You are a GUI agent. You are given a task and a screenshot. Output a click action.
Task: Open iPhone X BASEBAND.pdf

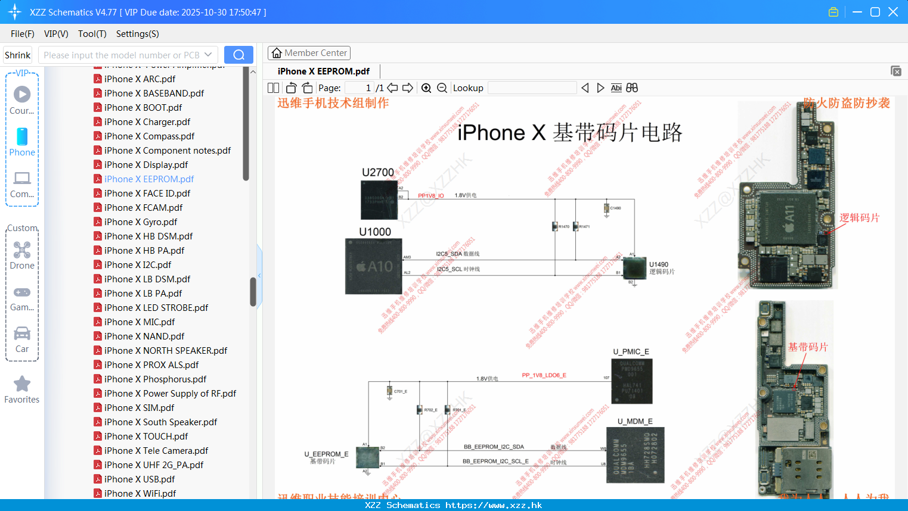[154, 93]
